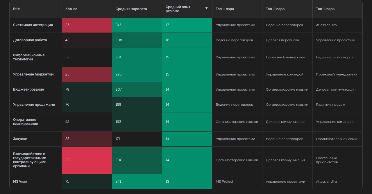Image resolution: width=372 pixels, height=194 pixels.
Task: Select the Закупки row title
Action: click(20, 139)
